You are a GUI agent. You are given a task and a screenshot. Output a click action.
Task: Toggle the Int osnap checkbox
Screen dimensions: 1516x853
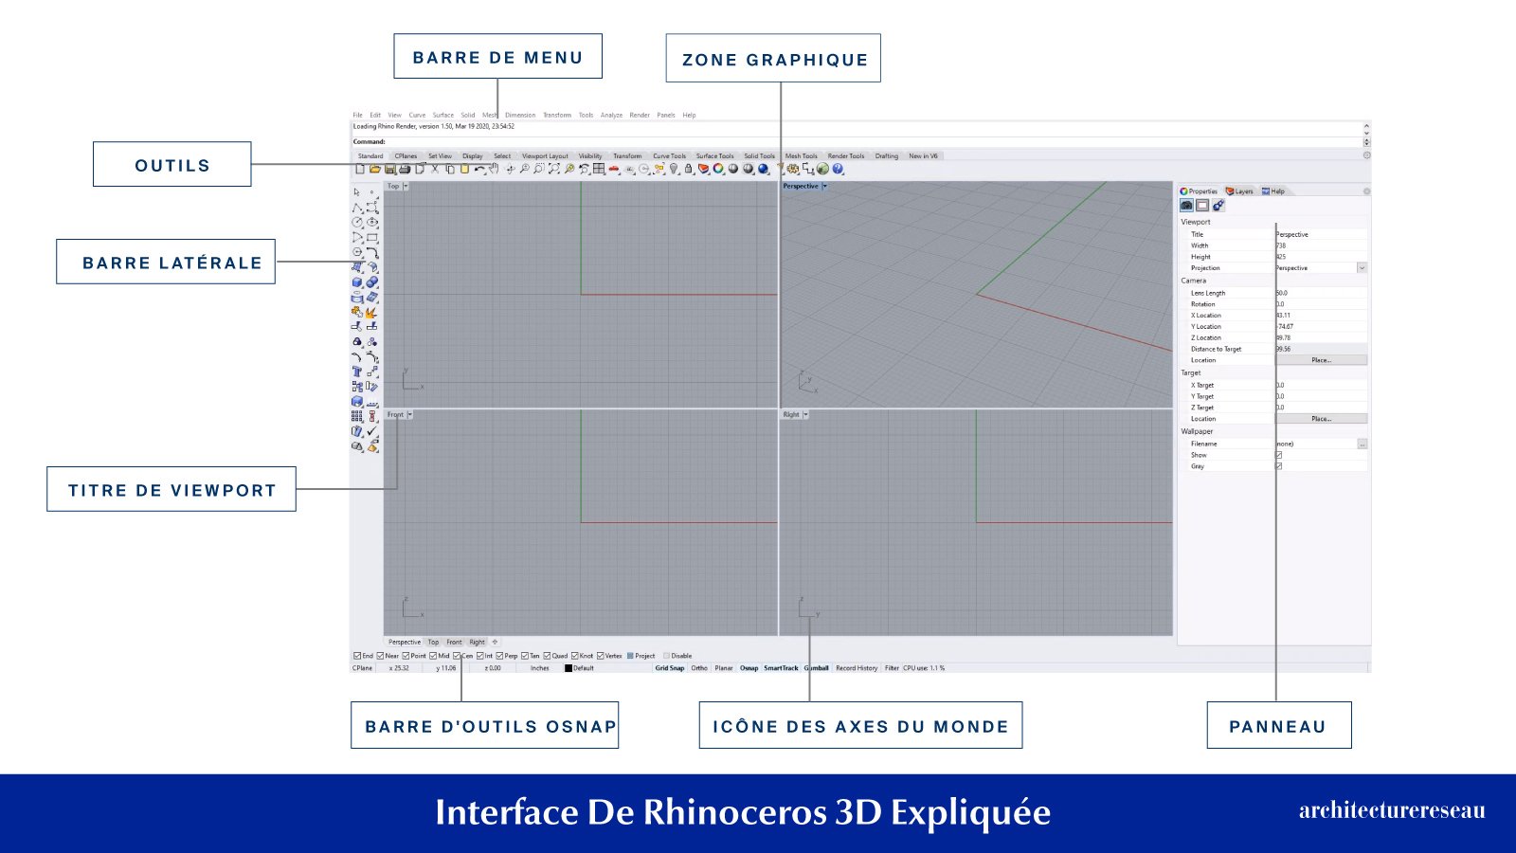click(x=480, y=656)
